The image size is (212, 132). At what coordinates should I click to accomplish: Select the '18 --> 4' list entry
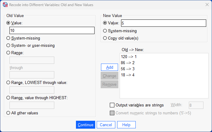point(128,75)
